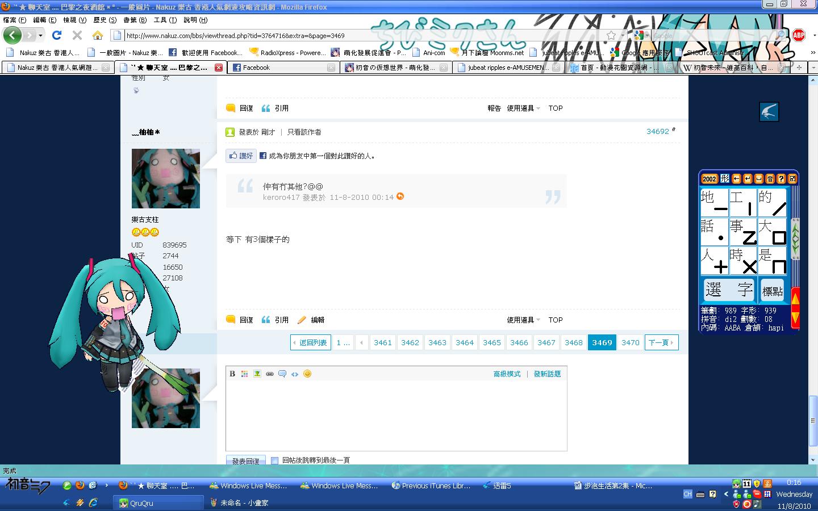Select the 大 square-stroke key on IME

(773, 232)
